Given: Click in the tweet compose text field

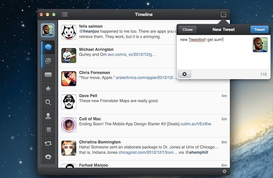Looking at the screenshot, I should (x=215, y=52).
